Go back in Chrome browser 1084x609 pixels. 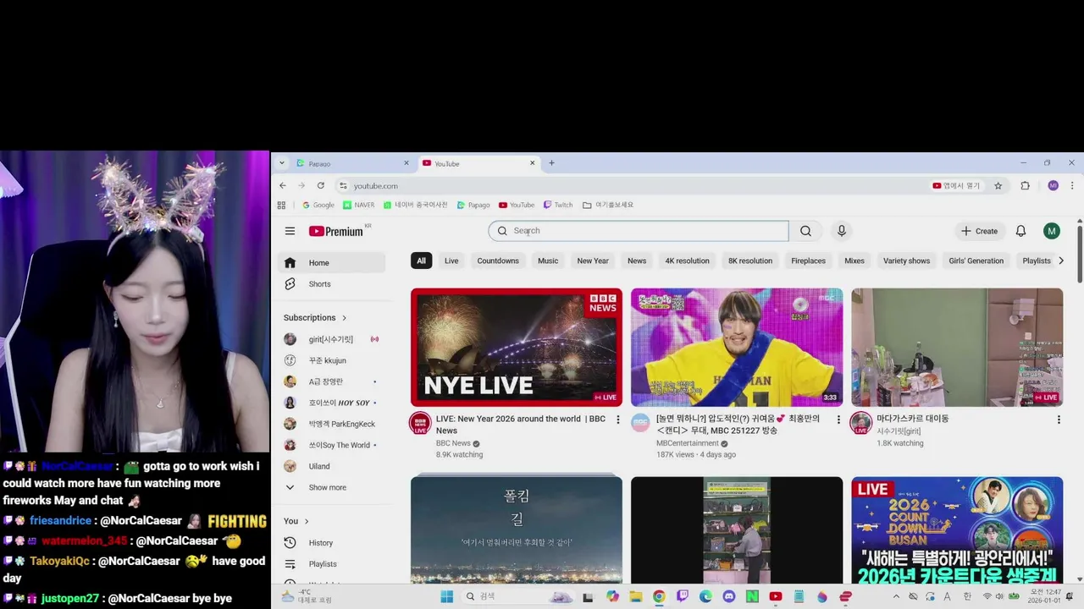pyautogui.click(x=283, y=186)
